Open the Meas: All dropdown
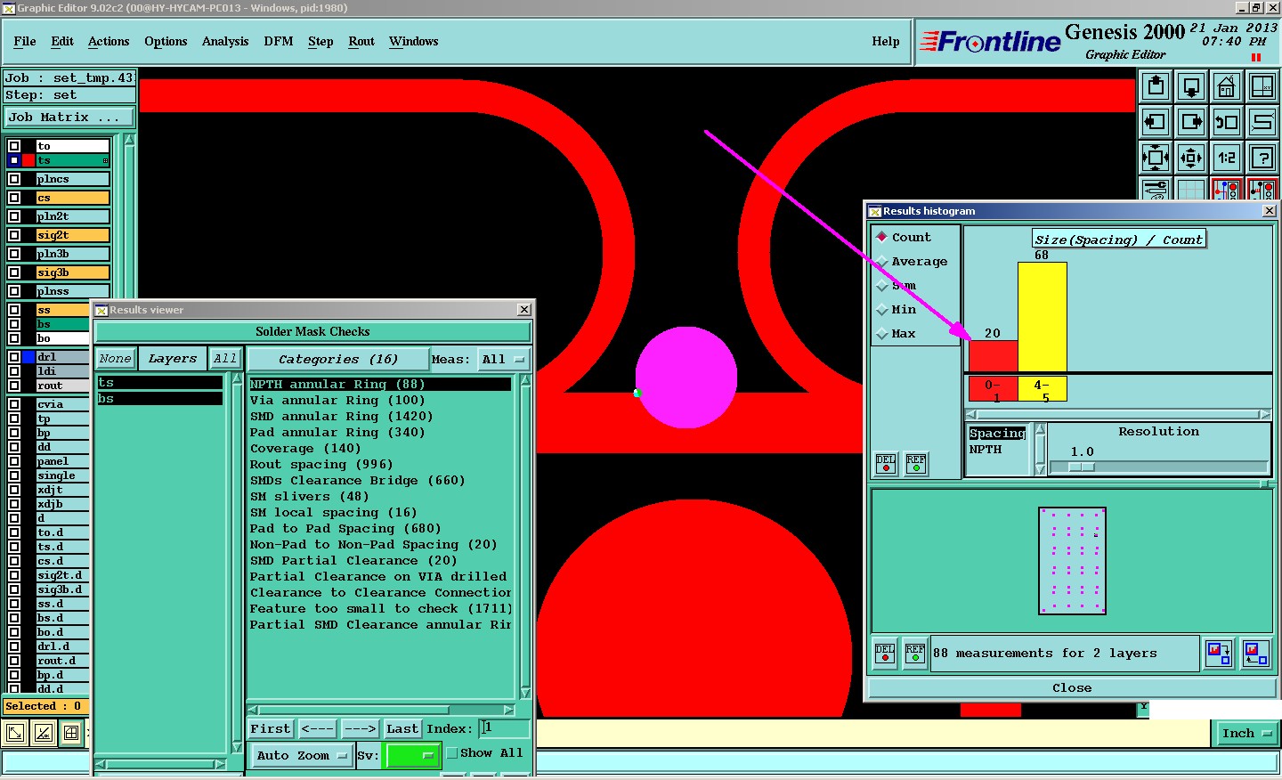This screenshot has width=1282, height=780. [504, 359]
